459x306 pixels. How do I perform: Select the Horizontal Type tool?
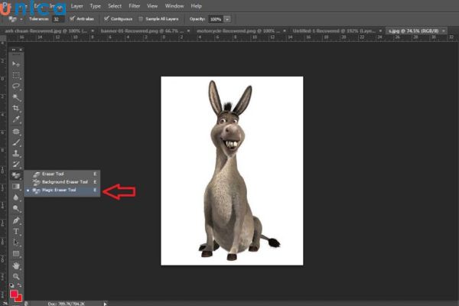point(16,232)
